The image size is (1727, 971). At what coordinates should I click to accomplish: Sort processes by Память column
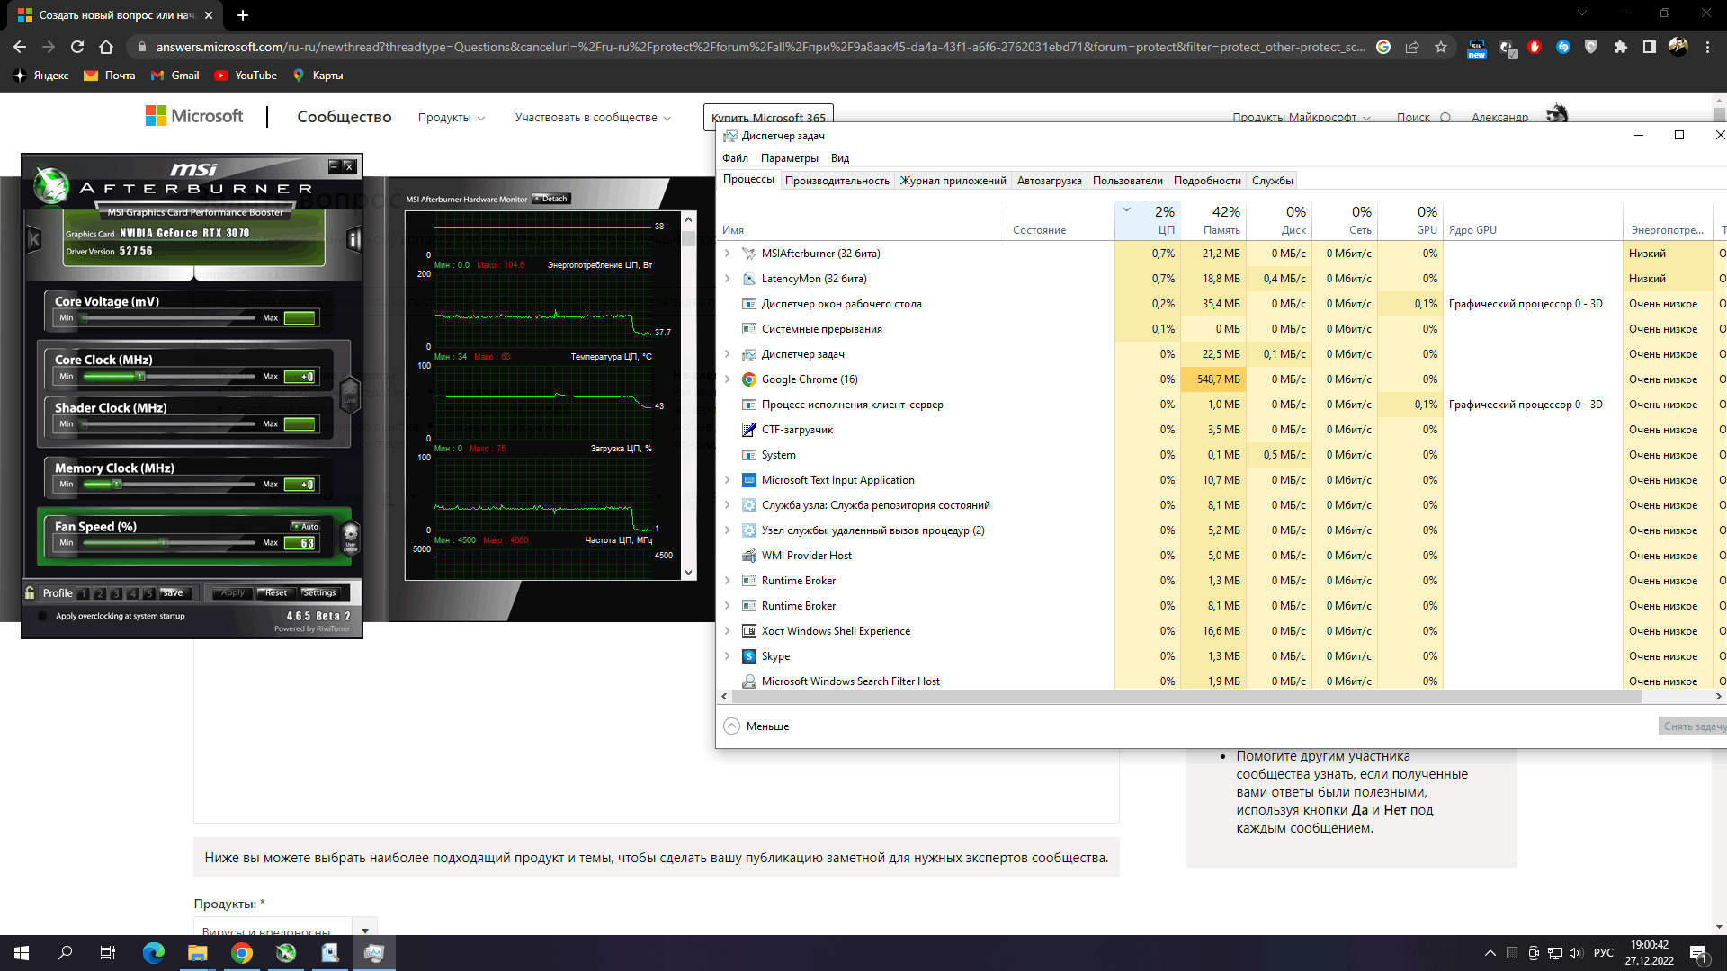1213,220
